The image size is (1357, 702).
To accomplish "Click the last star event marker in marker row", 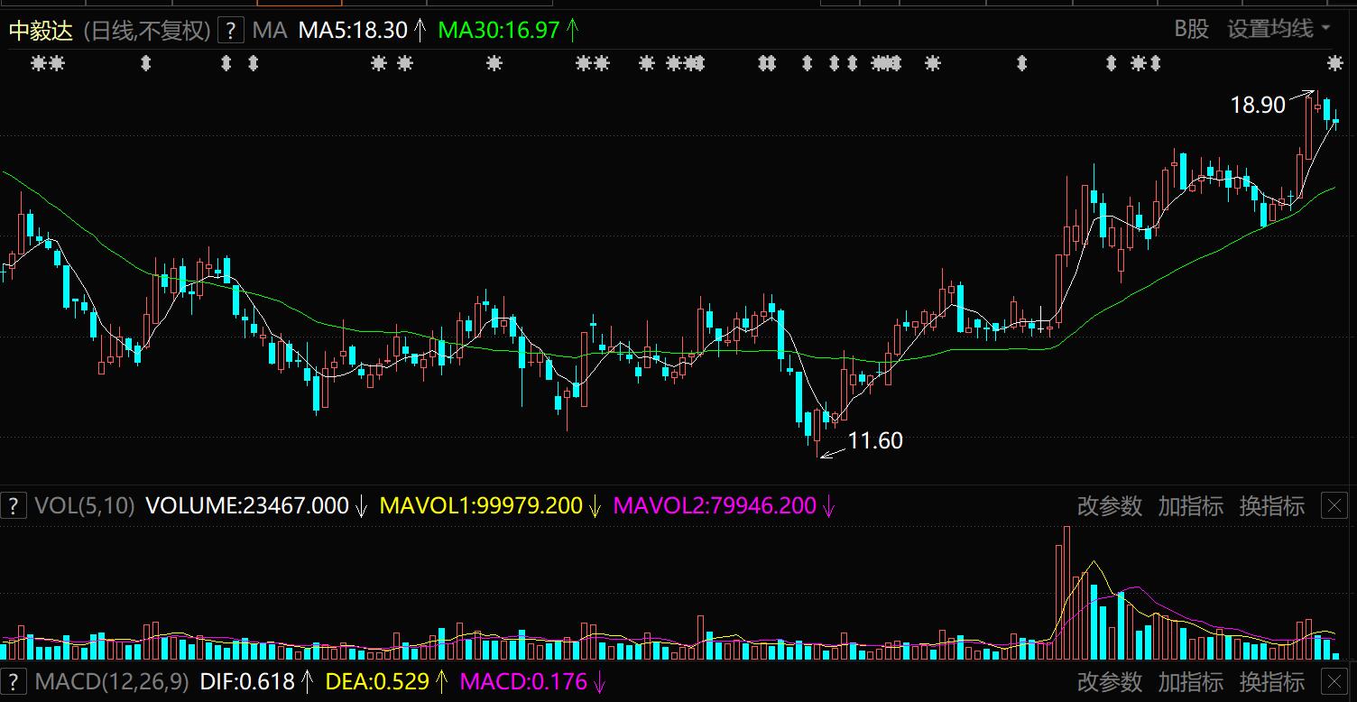I will point(1334,62).
